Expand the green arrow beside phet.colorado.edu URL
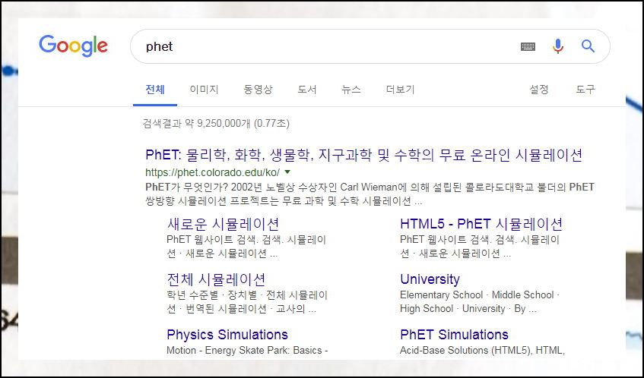Viewport: 644px width, 378px height. (x=287, y=172)
